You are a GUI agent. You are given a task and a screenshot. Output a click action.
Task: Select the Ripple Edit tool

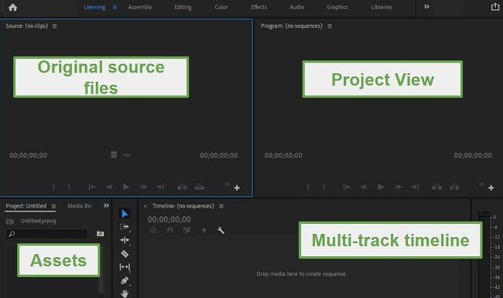point(125,240)
